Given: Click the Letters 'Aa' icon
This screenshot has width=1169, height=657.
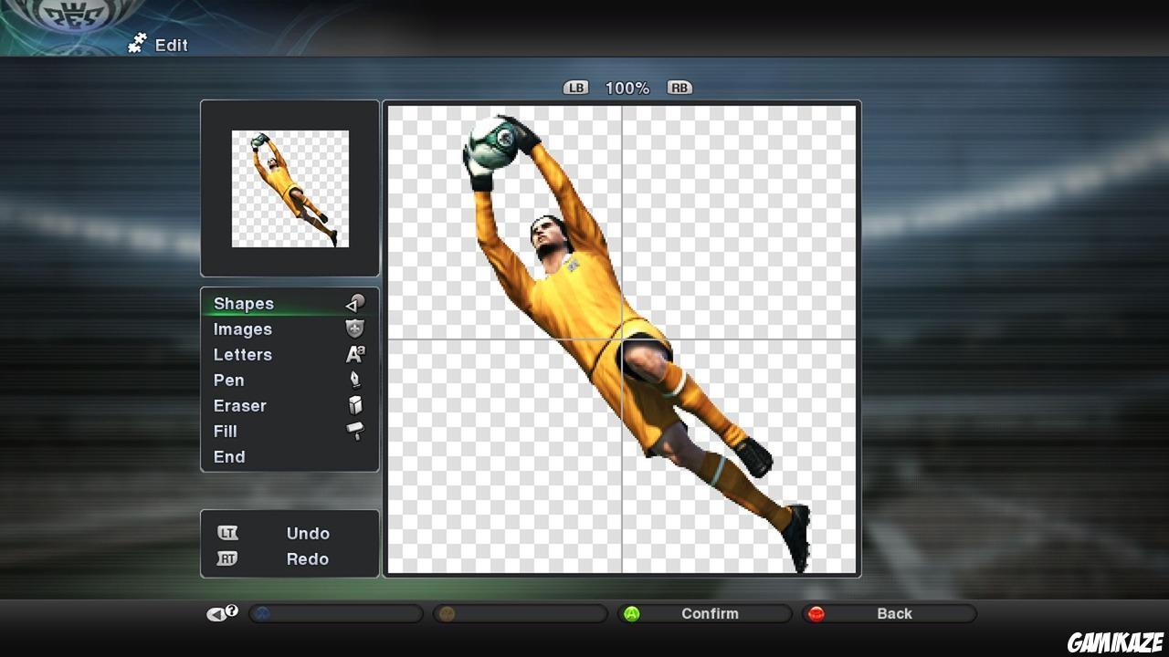Looking at the screenshot, I should click(356, 355).
